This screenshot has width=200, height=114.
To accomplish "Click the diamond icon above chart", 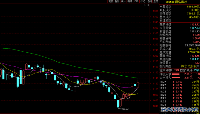I will point(145,5).
